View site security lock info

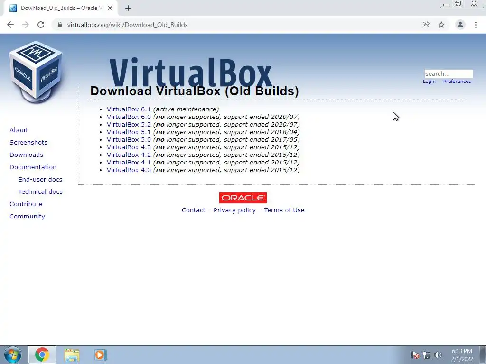(60, 25)
